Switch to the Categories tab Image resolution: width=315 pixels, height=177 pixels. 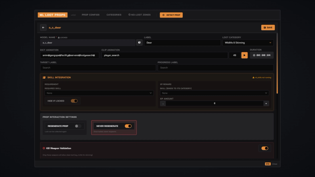[x=114, y=15]
